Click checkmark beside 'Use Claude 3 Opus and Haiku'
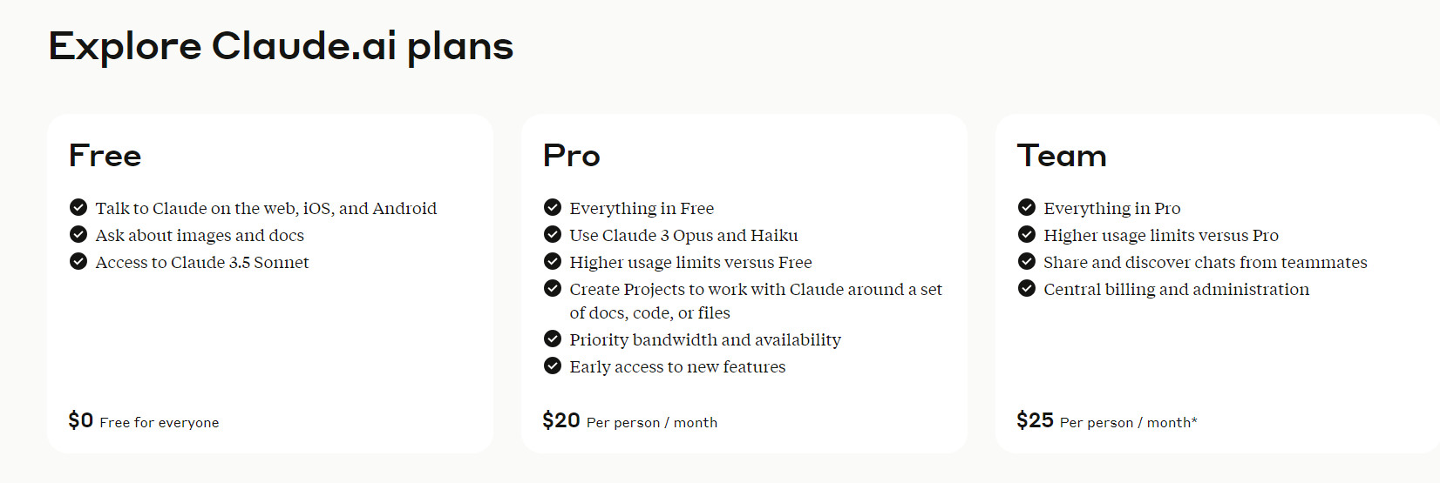The height and width of the screenshot is (483, 1440). [553, 234]
